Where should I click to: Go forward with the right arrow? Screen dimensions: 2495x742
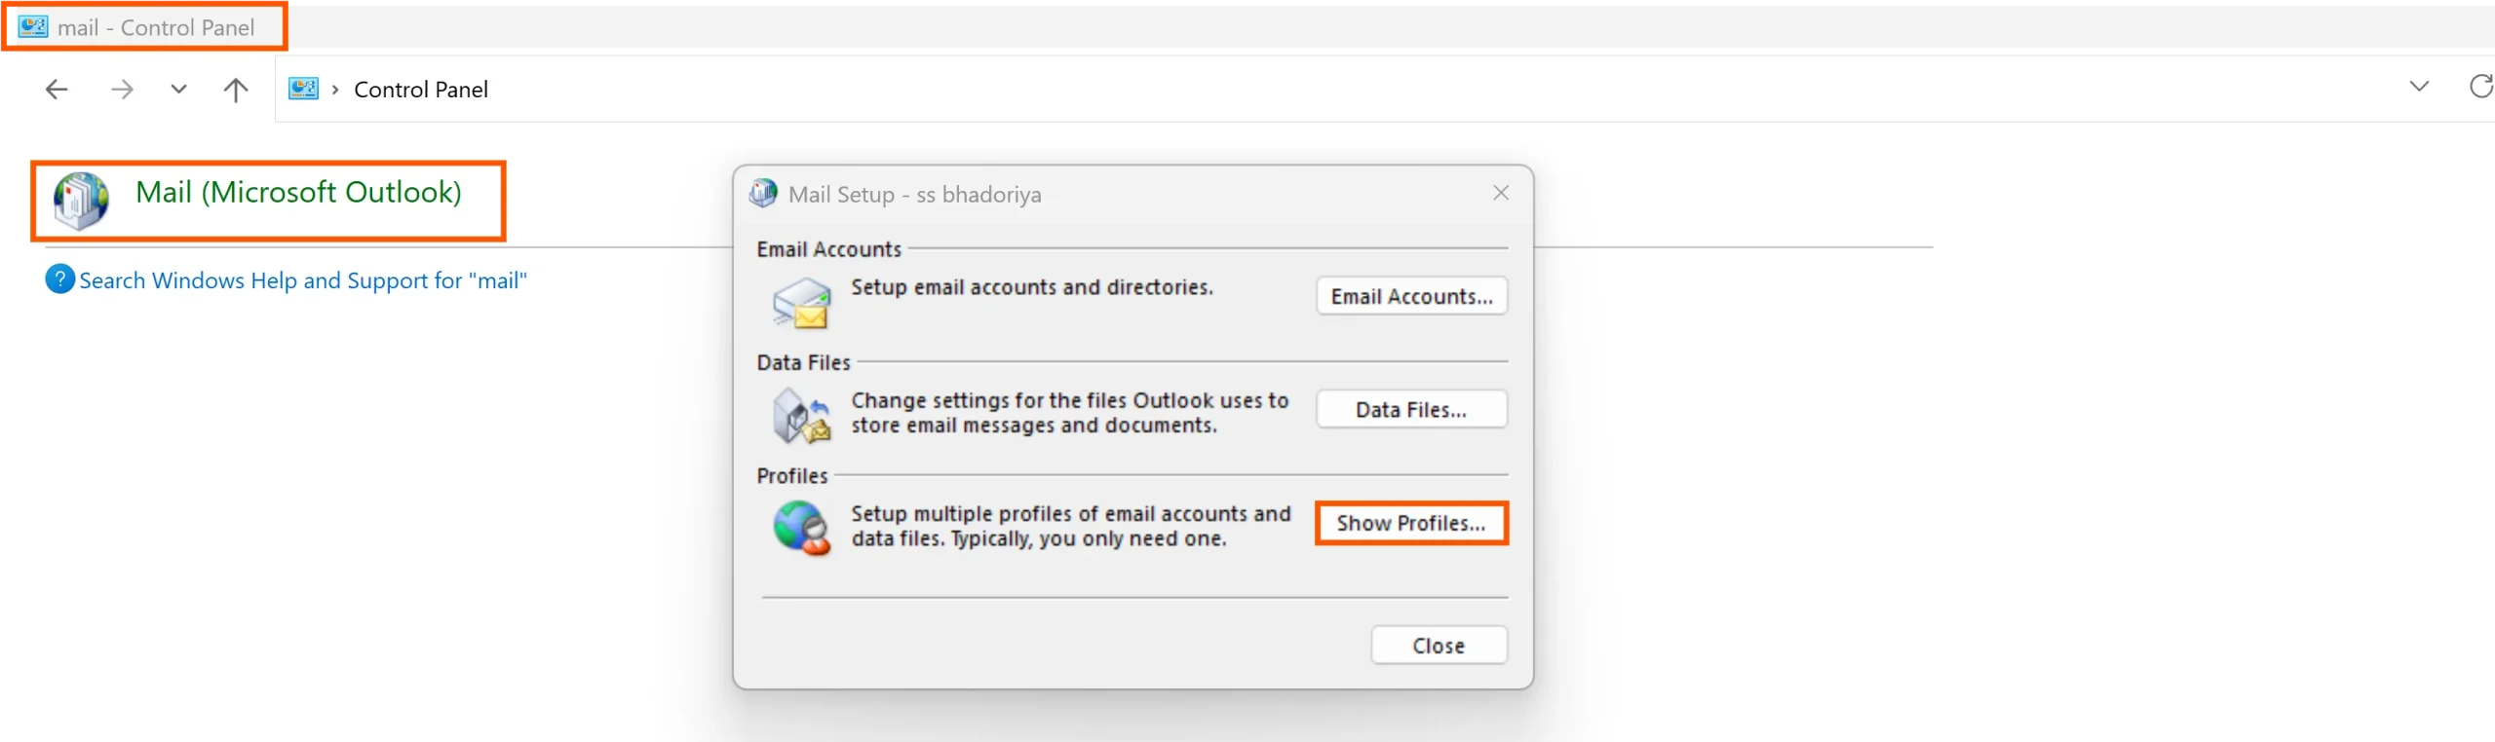pyautogui.click(x=122, y=90)
